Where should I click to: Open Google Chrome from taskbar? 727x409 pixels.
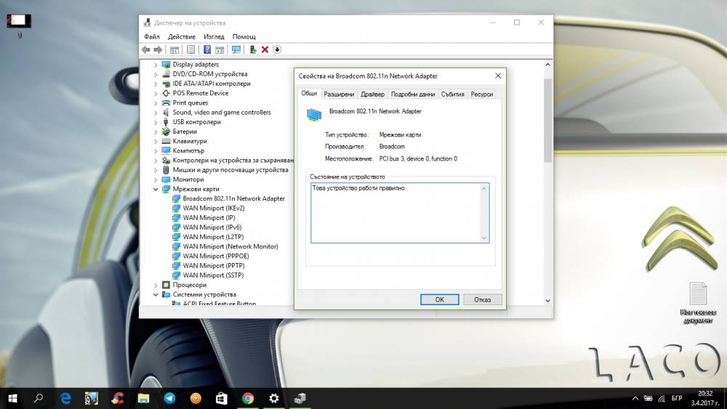(248, 398)
